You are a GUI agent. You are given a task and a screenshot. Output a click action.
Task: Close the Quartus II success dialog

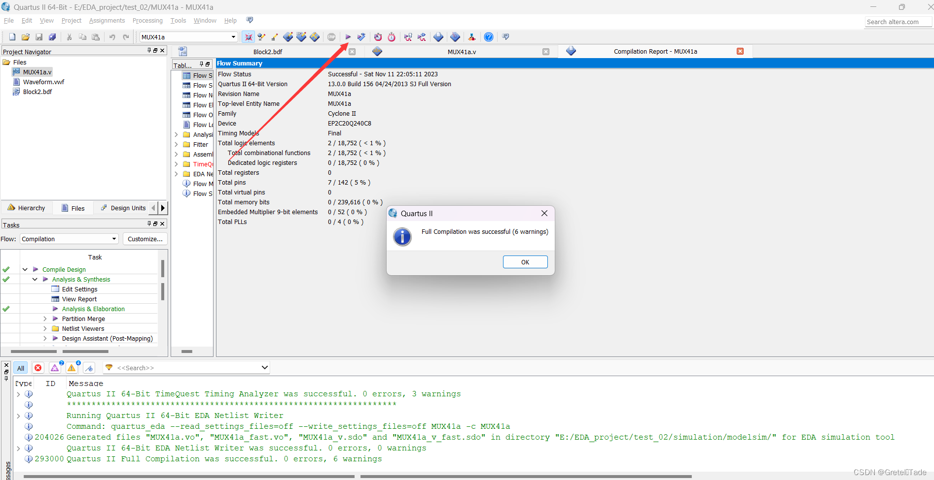(544, 213)
